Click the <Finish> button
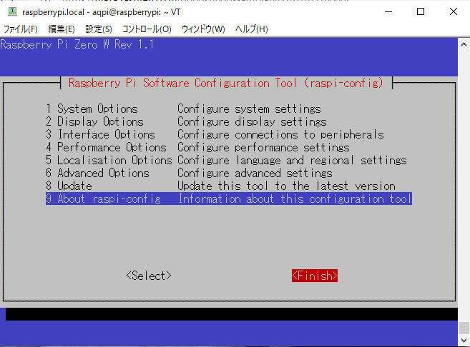This screenshot has width=470, height=347. point(315,276)
